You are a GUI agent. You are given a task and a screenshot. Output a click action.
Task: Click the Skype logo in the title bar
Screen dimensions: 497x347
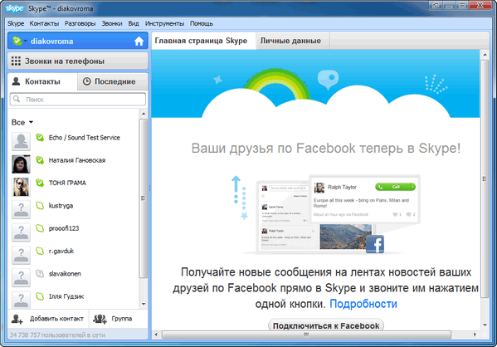(x=15, y=8)
